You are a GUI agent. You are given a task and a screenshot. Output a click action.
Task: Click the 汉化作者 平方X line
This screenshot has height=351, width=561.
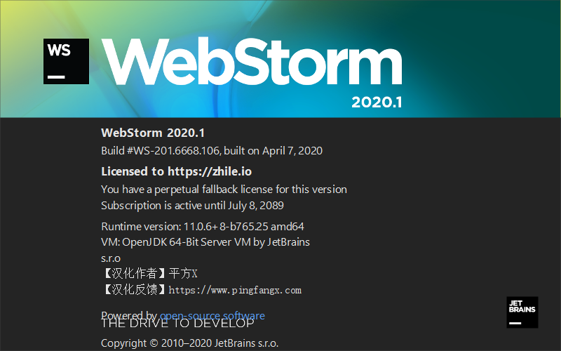pyautogui.click(x=149, y=273)
